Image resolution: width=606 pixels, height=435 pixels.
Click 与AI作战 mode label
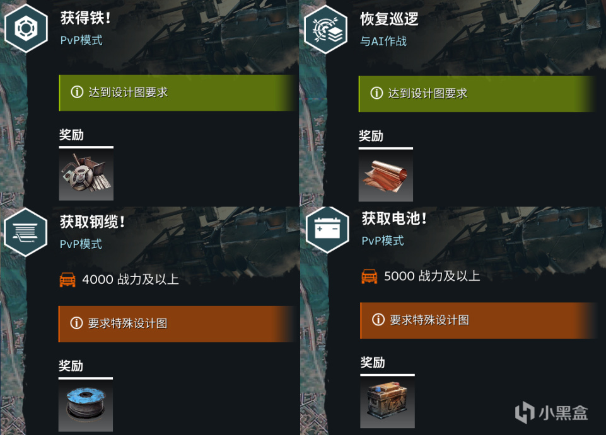click(x=383, y=41)
